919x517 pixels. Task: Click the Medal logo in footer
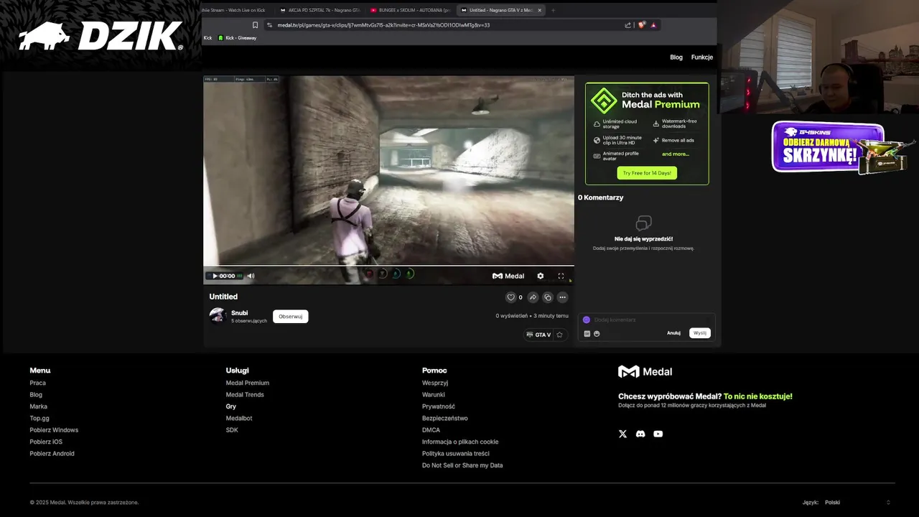tap(645, 372)
